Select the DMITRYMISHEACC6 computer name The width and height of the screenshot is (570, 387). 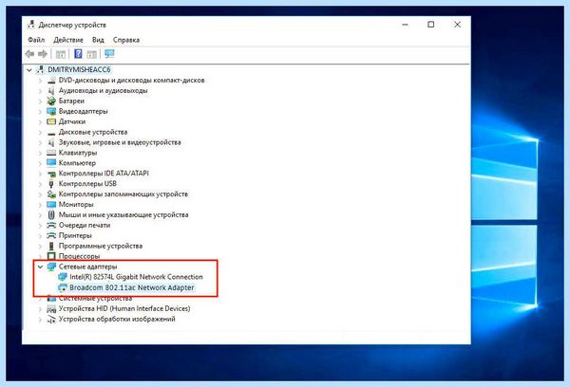pos(79,69)
